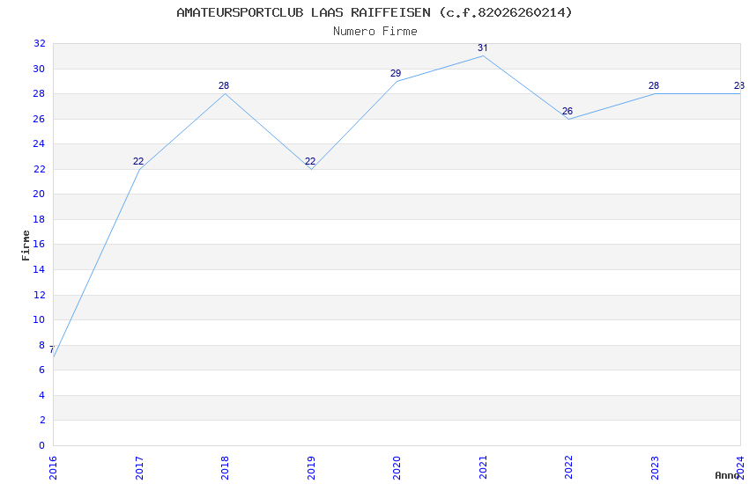Viewport: 749px width, 484px height.
Task: Click the subtitle Numero Firme
Action: point(375,32)
